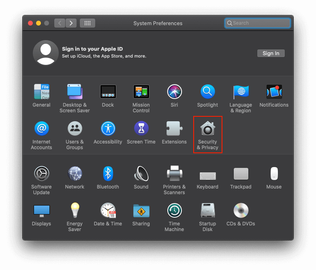Click the Sign In button
This screenshot has height=270, width=316.
coord(271,54)
